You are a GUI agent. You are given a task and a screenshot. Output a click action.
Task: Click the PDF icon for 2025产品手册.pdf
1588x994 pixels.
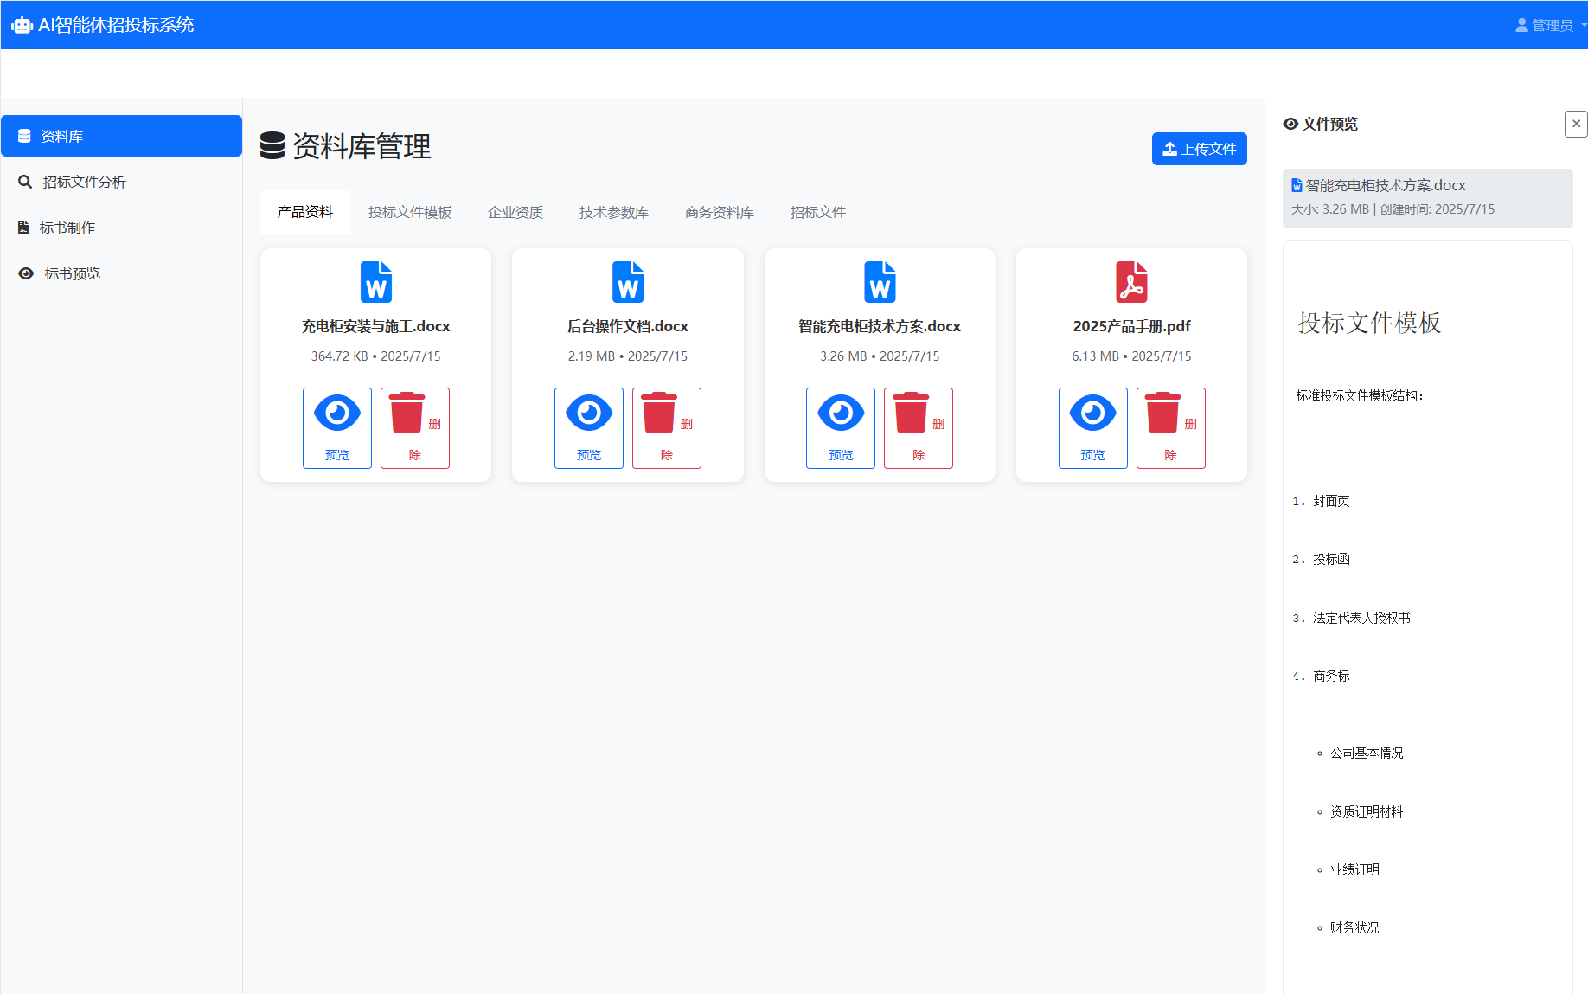(1130, 282)
